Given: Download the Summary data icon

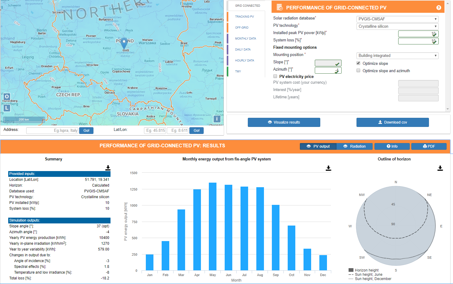Looking at the screenshot, I should tap(108, 168).
